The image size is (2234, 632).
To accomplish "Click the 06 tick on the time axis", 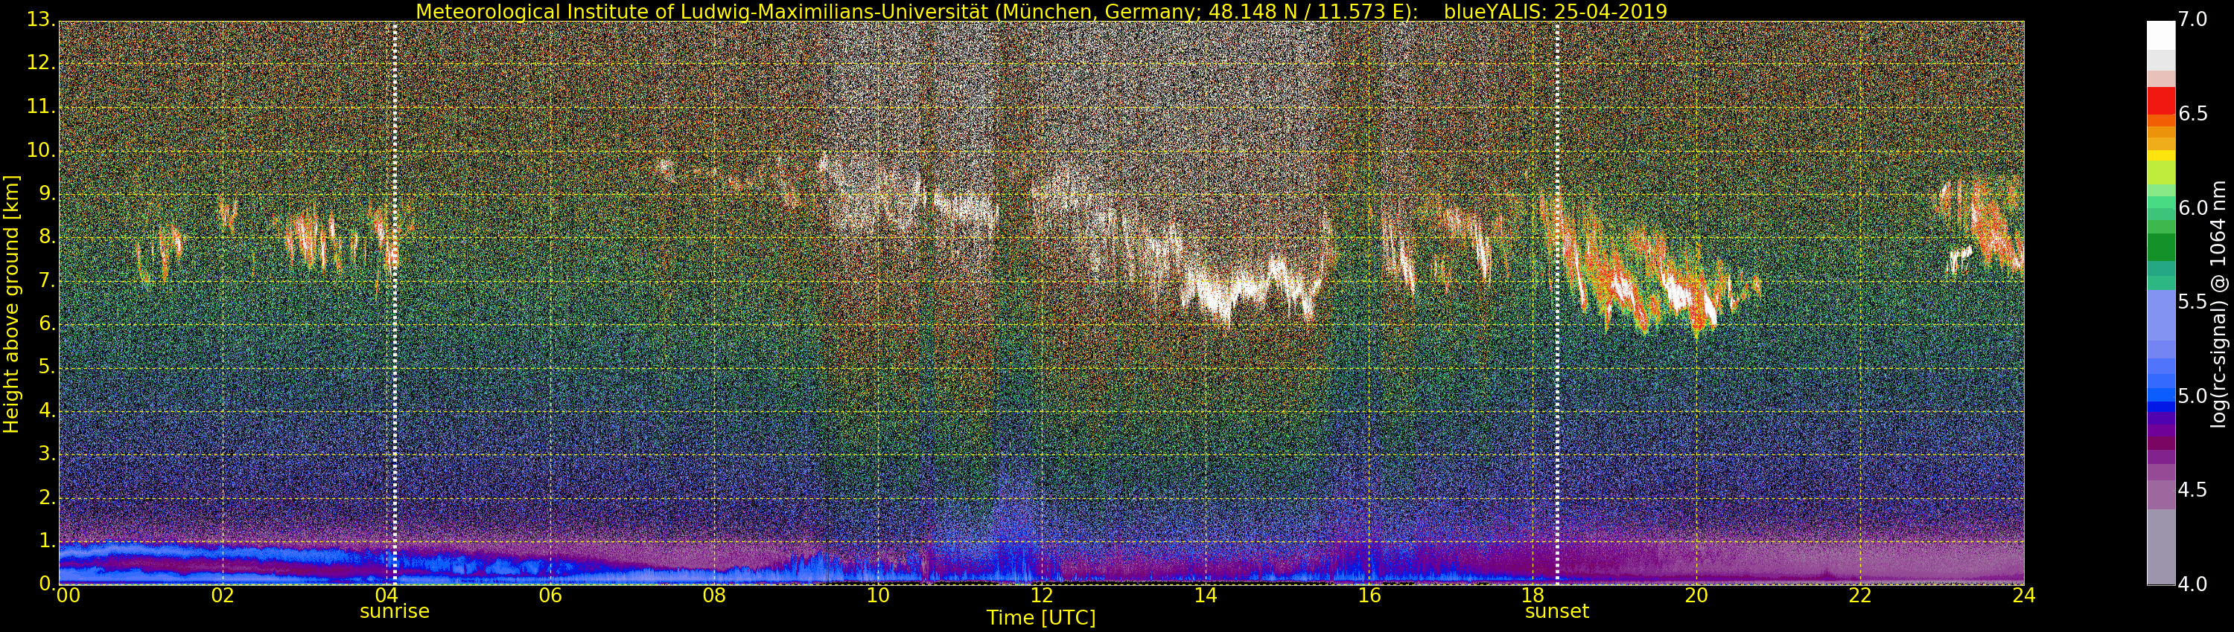I will [x=550, y=596].
